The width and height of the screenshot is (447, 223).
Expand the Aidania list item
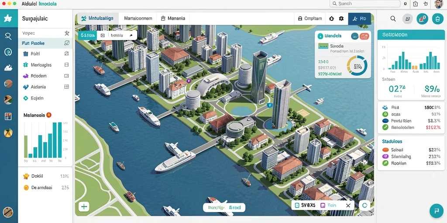tap(45, 87)
